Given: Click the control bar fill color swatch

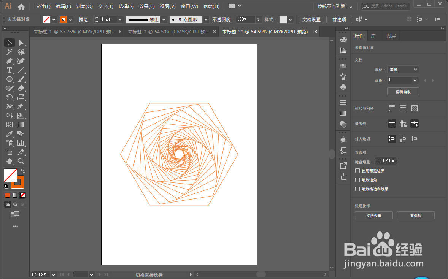Looking at the screenshot, I should pos(46,19).
